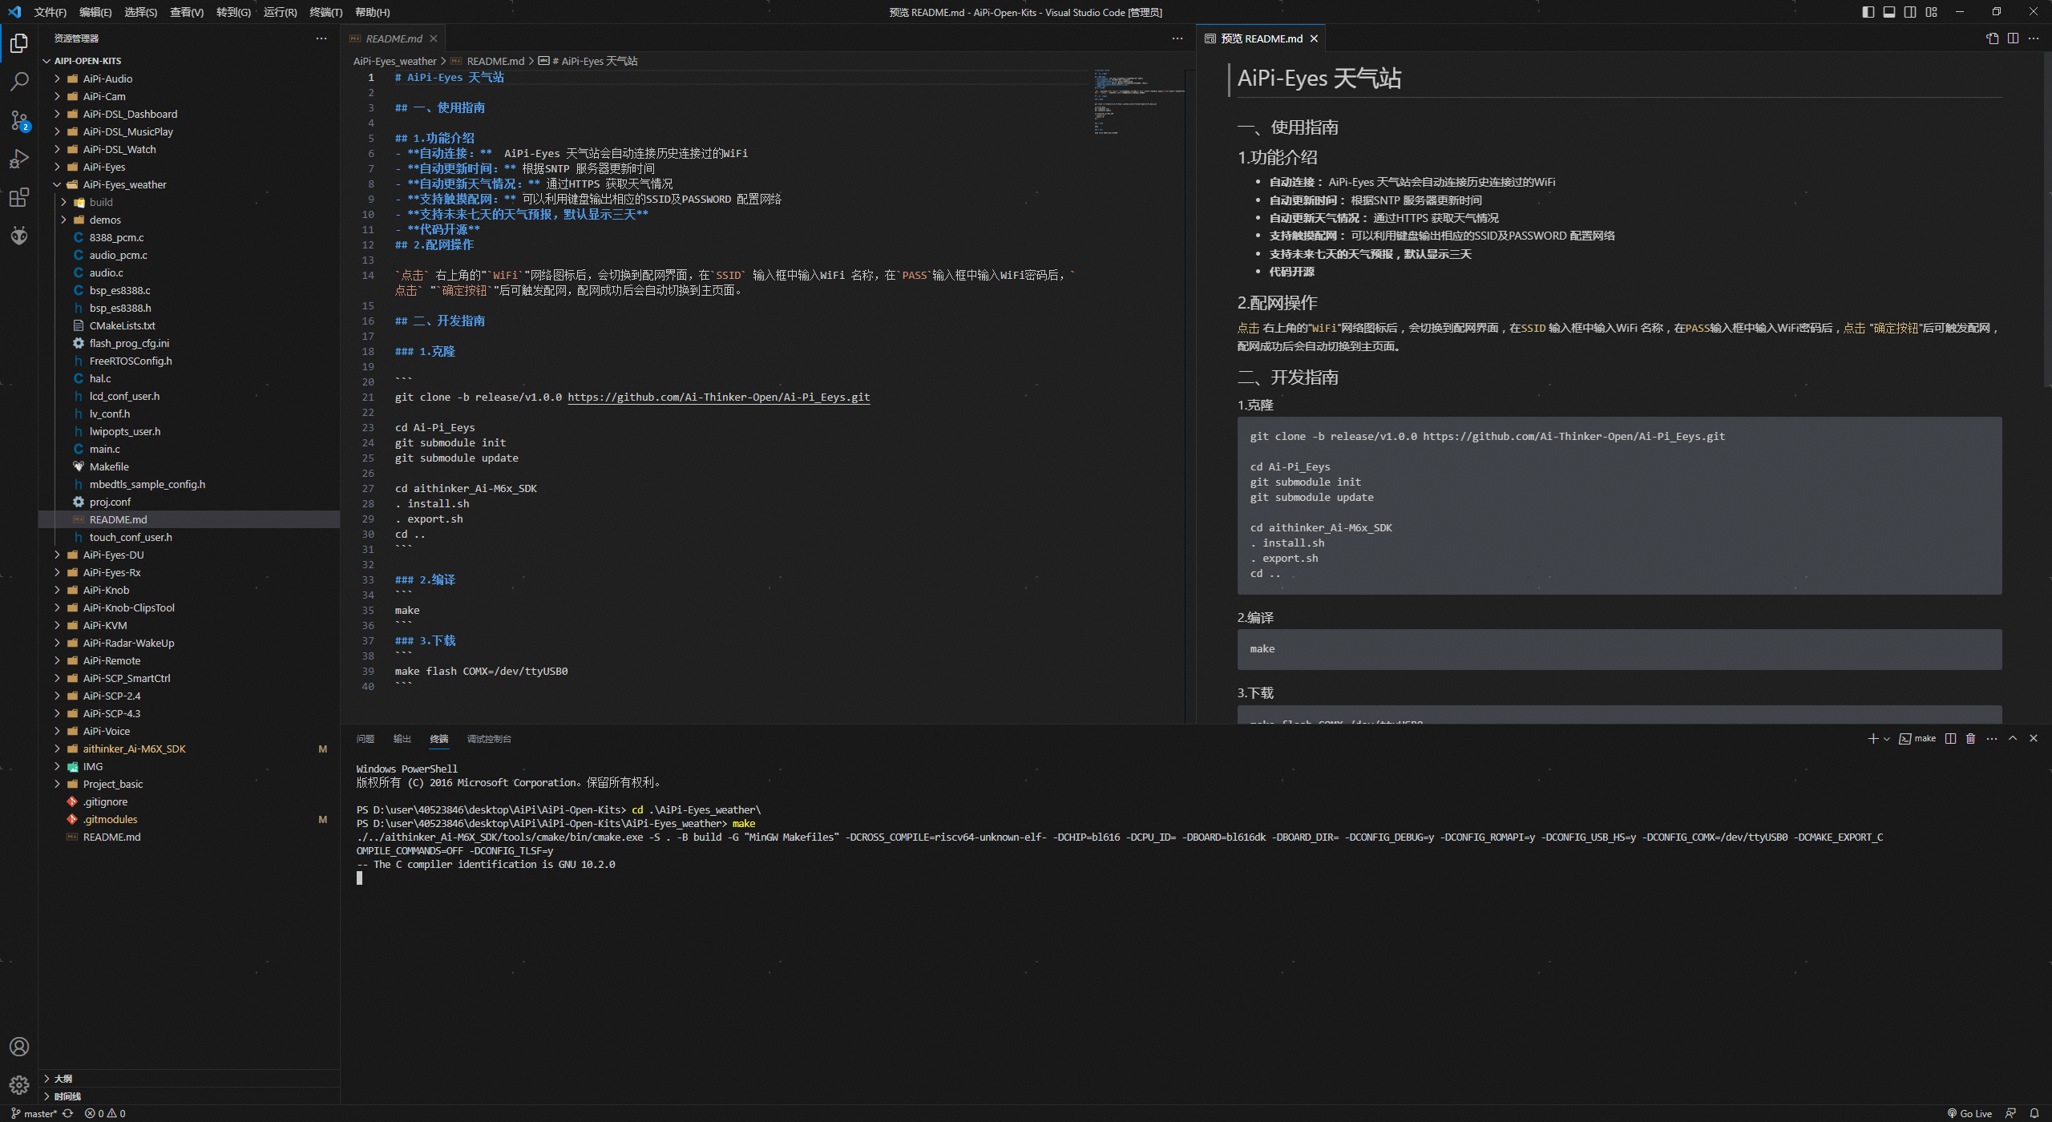
Task: Open the launch profile dropdown next to the plus
Action: (x=1886, y=738)
